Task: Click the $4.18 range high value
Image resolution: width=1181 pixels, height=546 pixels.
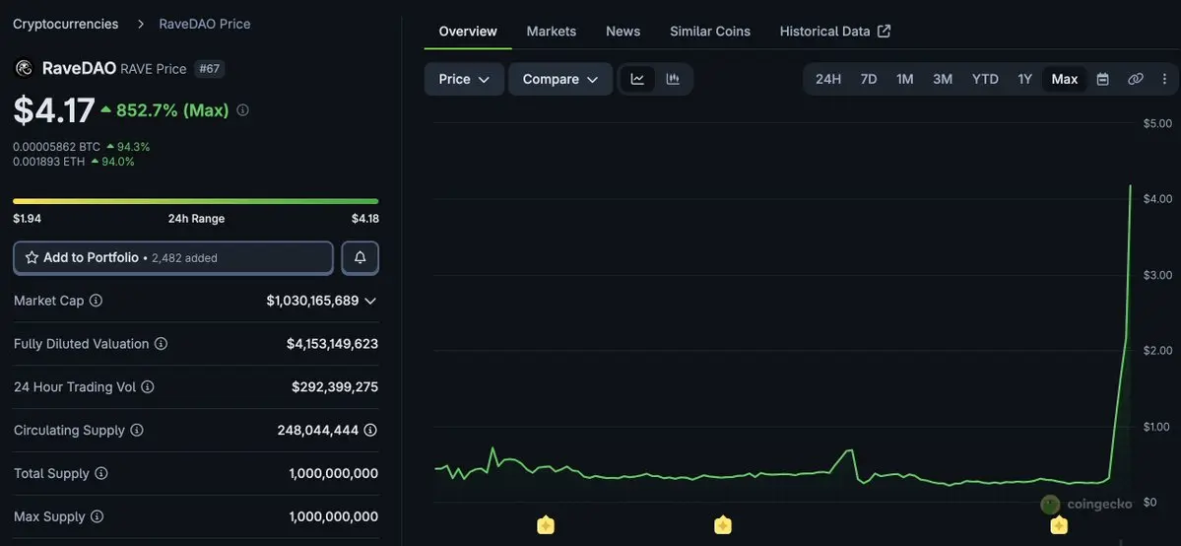Action: [x=365, y=219]
